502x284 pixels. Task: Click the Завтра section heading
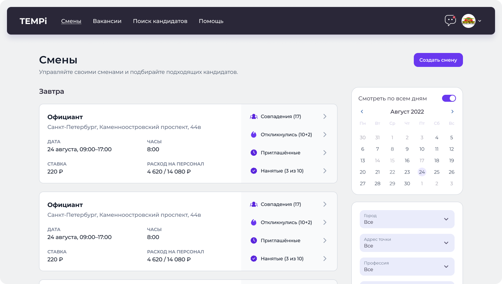[x=52, y=92]
